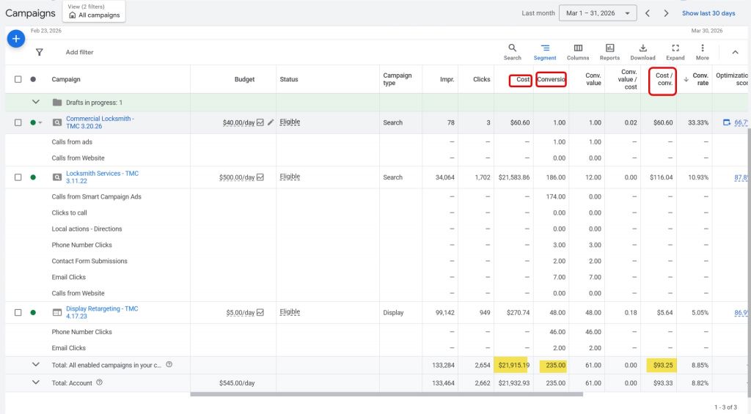Viewport: 751px width, 414px height.
Task: Sort by the Cost / conv. column header
Action: pyautogui.click(x=664, y=79)
